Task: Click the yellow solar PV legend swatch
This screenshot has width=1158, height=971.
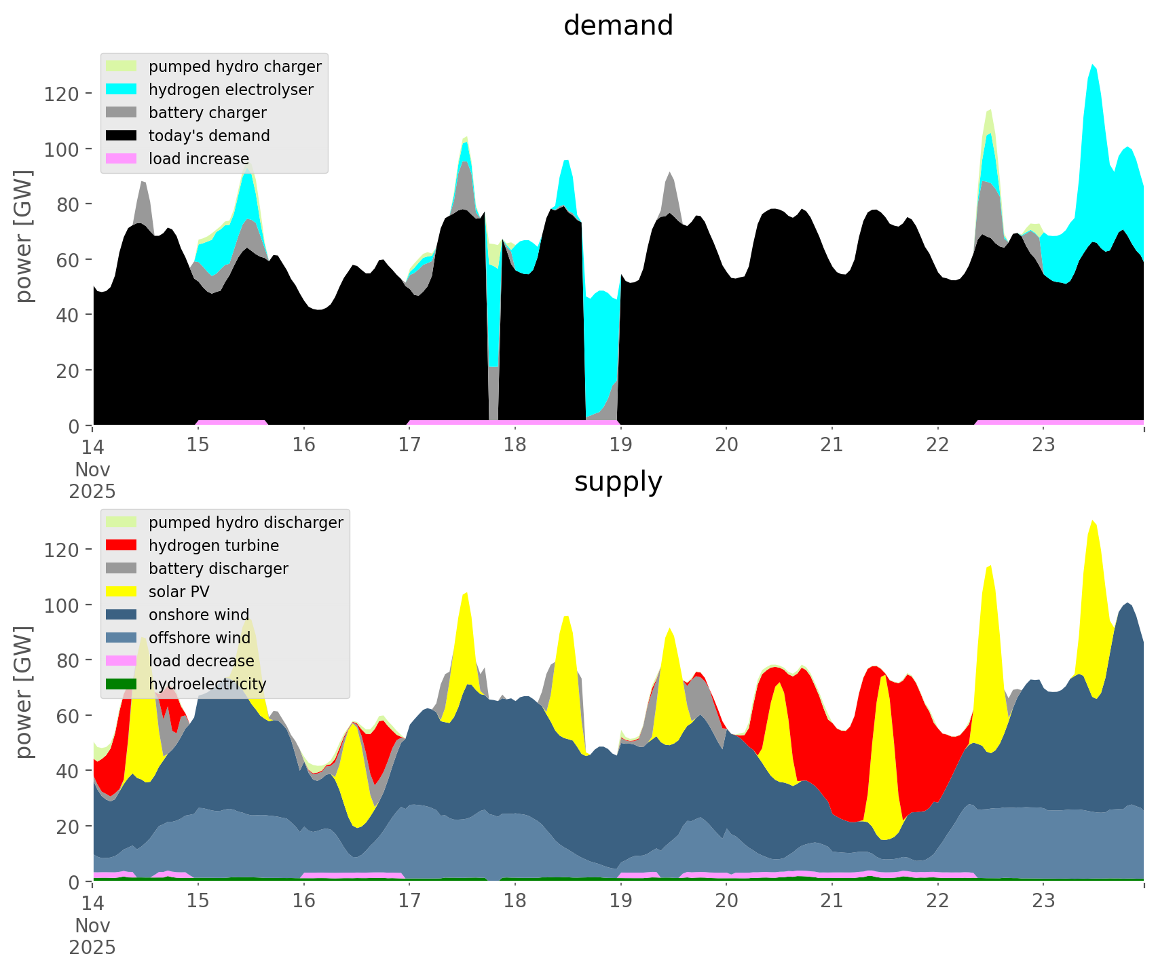Action: click(x=122, y=592)
